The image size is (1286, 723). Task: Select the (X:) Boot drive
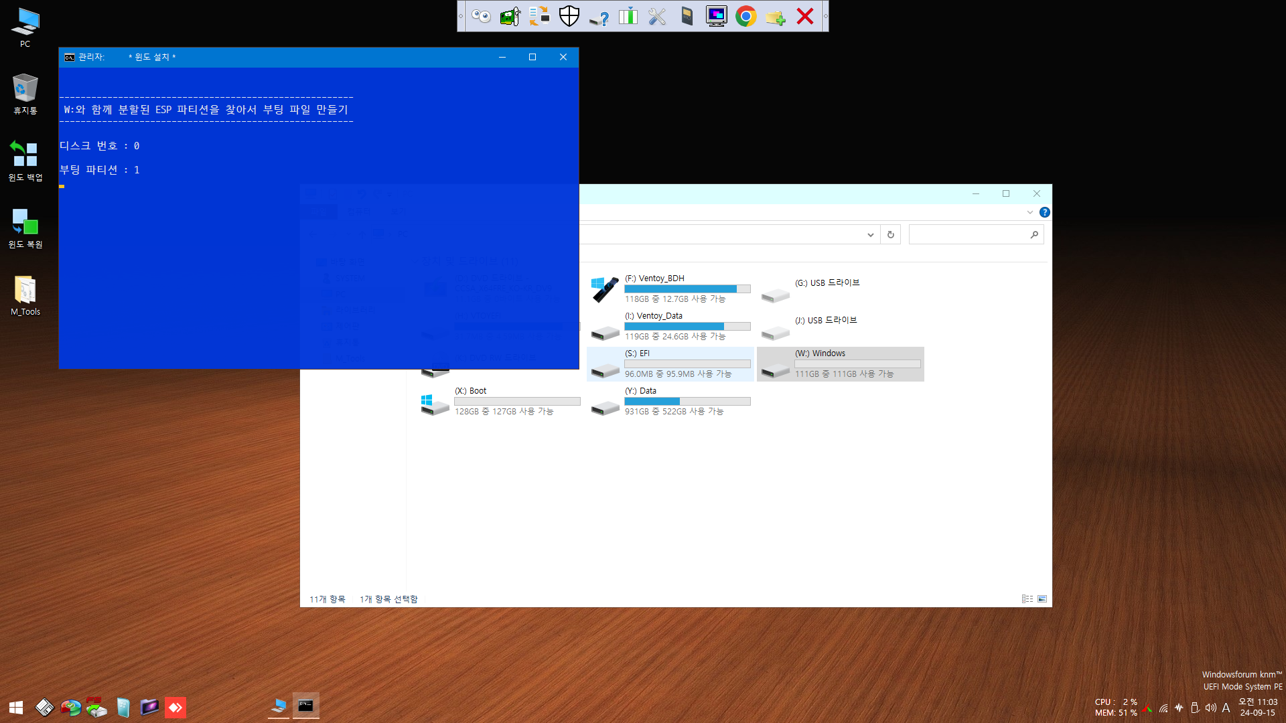coord(500,402)
